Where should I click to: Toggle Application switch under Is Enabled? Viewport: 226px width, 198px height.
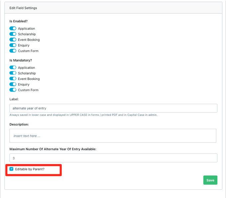[13, 29]
